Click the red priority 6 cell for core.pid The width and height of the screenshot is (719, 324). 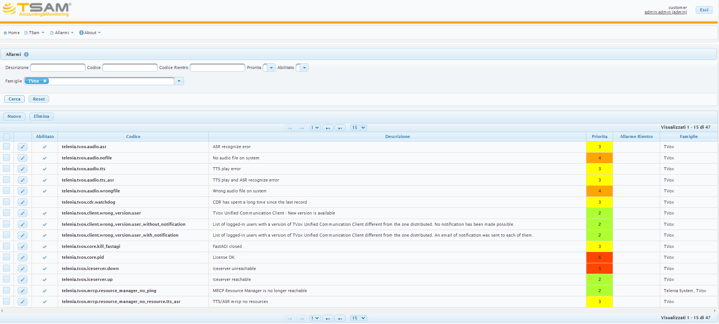(600, 258)
